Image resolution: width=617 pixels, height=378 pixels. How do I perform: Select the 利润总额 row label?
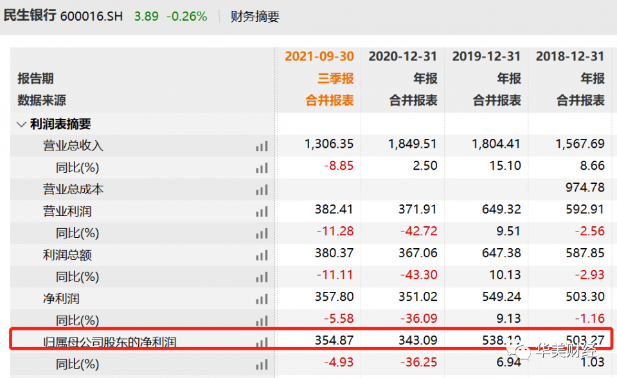pos(67,255)
